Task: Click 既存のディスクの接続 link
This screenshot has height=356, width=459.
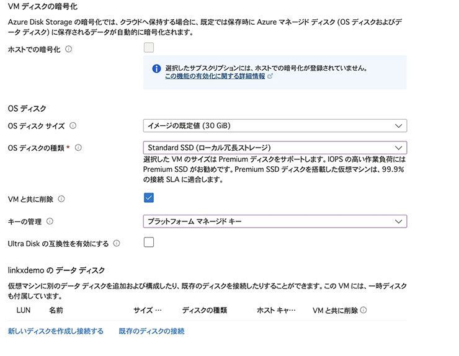Action: (151, 331)
